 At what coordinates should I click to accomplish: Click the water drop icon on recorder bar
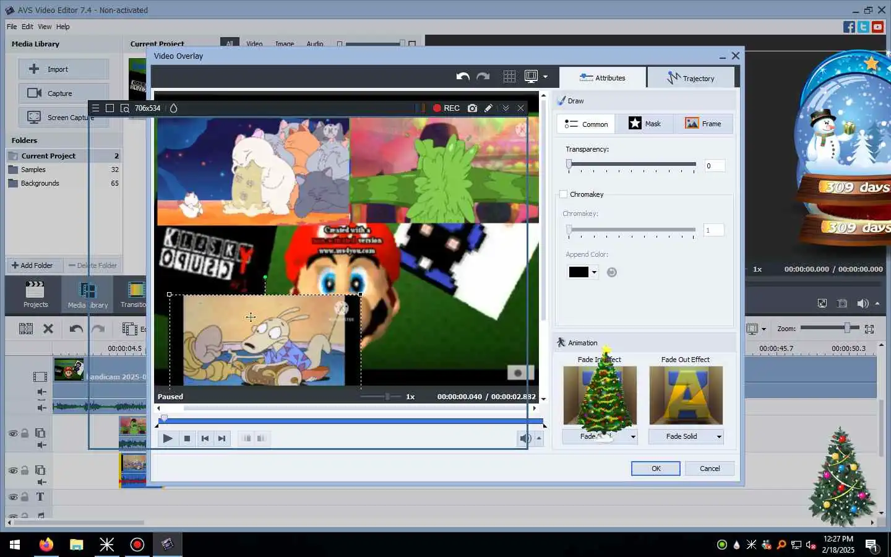pyautogui.click(x=174, y=108)
